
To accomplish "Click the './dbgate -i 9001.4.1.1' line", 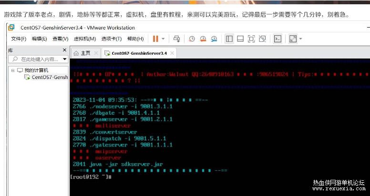I will coord(116,113).
